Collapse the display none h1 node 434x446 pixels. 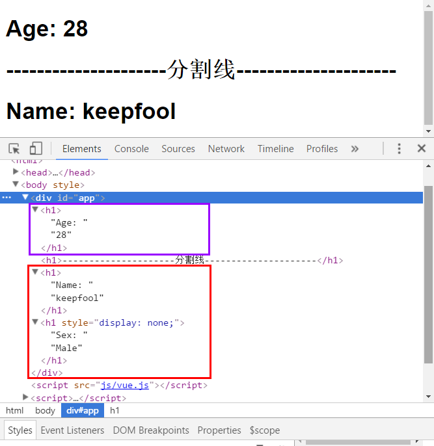pos(35,322)
